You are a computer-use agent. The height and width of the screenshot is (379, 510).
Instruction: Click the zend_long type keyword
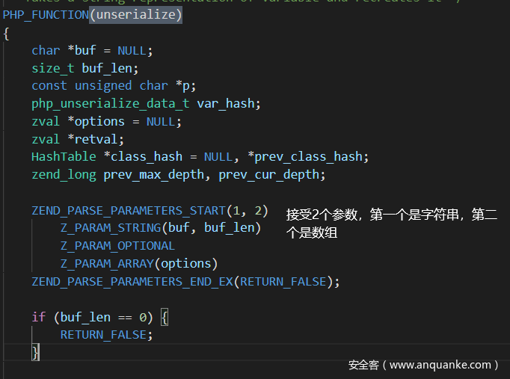[x=64, y=174]
